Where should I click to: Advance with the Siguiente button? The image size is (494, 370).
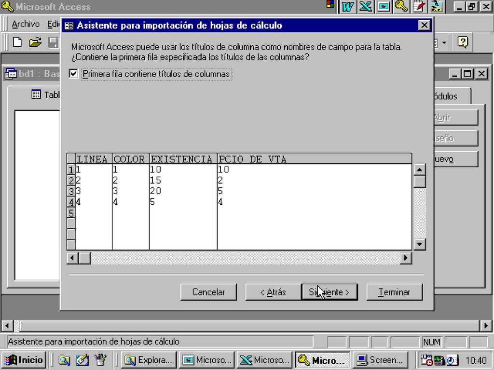[329, 292]
